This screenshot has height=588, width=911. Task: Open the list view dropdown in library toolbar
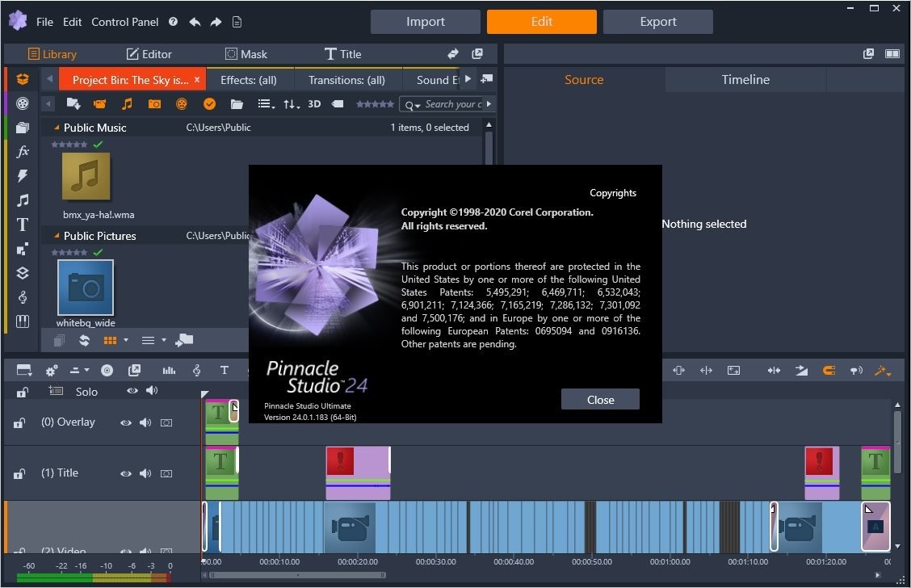tap(266, 104)
